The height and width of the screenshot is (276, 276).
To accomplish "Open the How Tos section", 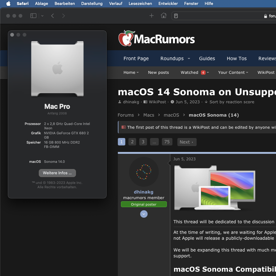I will (237, 58).
